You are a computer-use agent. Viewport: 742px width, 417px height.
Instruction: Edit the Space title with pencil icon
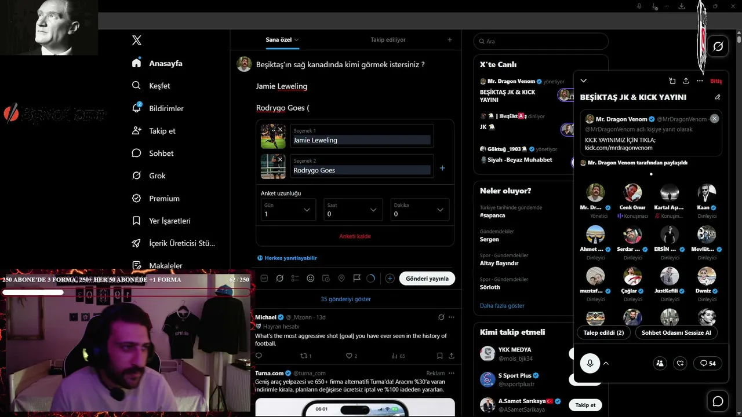point(718,97)
